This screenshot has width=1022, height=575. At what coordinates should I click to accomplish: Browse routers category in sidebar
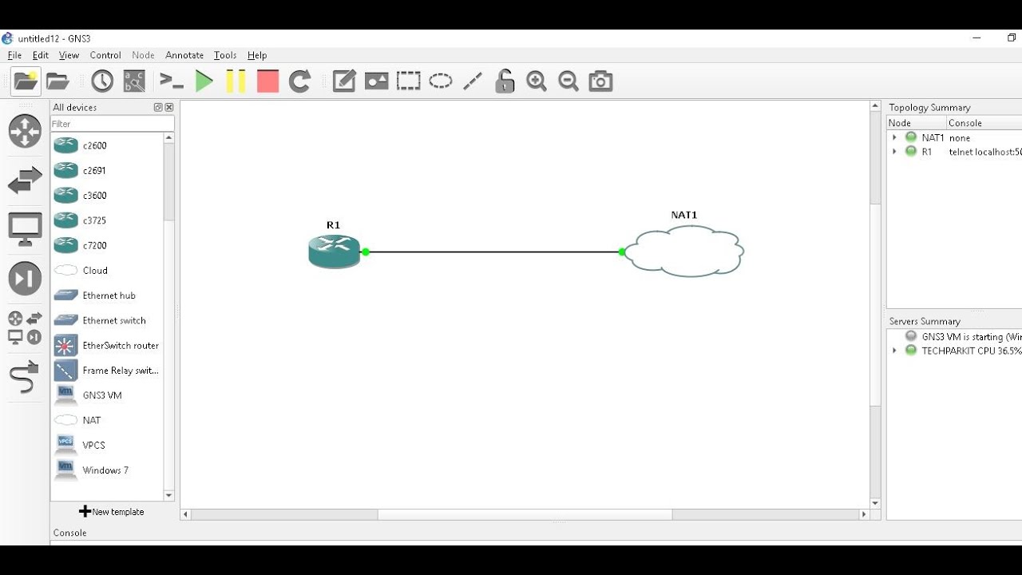(x=25, y=132)
